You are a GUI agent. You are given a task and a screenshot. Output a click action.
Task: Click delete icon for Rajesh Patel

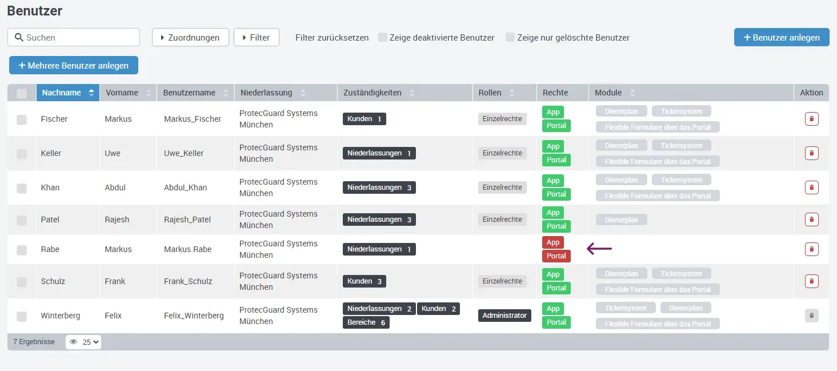tap(811, 220)
